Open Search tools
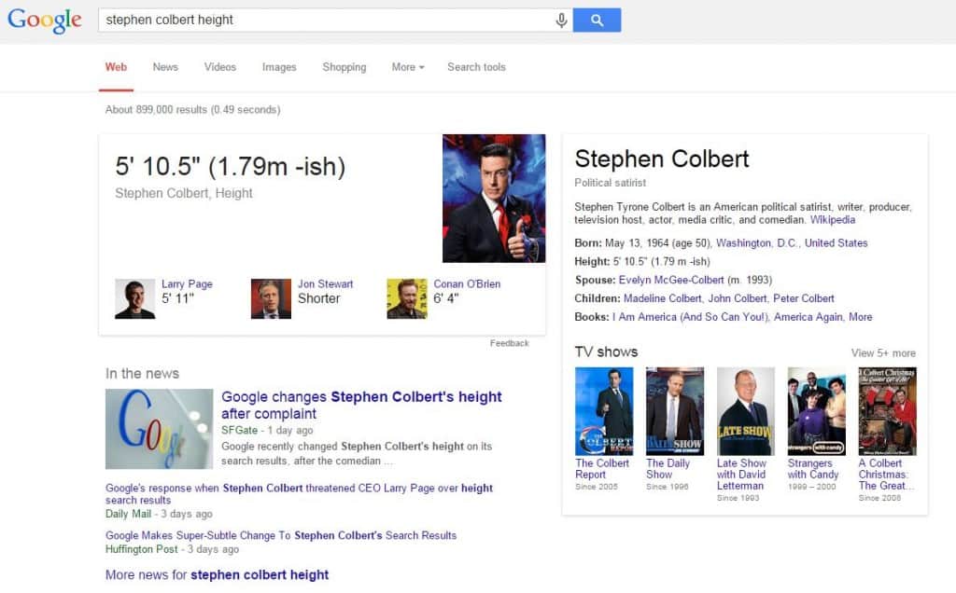Screen dimensions: 956x593 point(476,67)
